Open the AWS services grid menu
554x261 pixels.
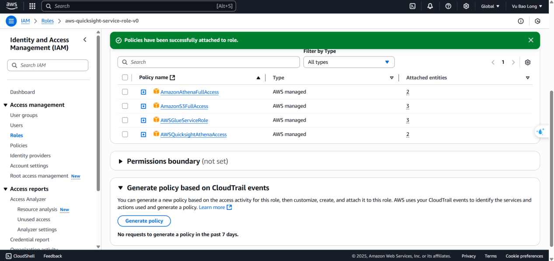tap(32, 6)
